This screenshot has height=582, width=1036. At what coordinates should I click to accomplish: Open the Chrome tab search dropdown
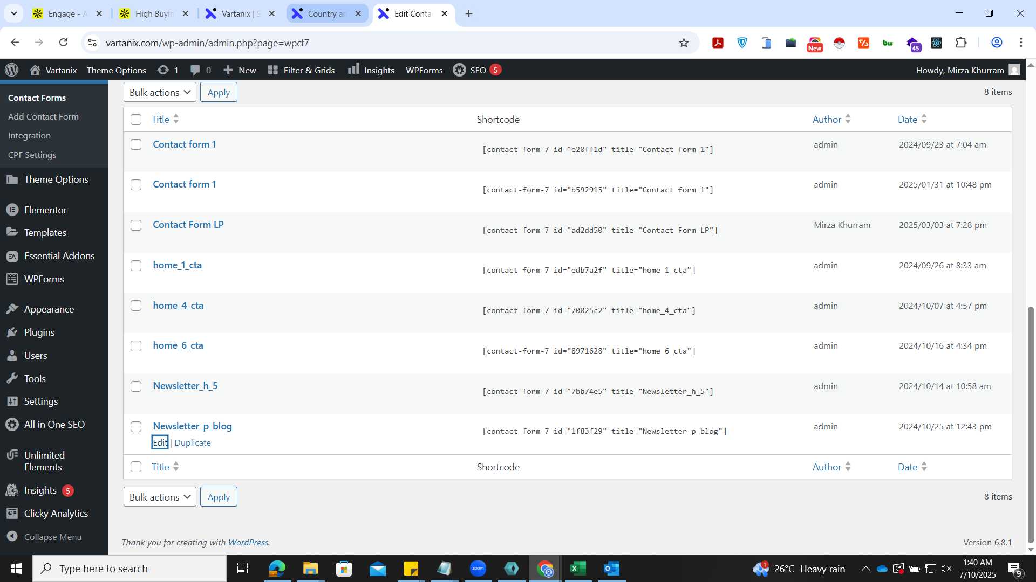click(13, 13)
